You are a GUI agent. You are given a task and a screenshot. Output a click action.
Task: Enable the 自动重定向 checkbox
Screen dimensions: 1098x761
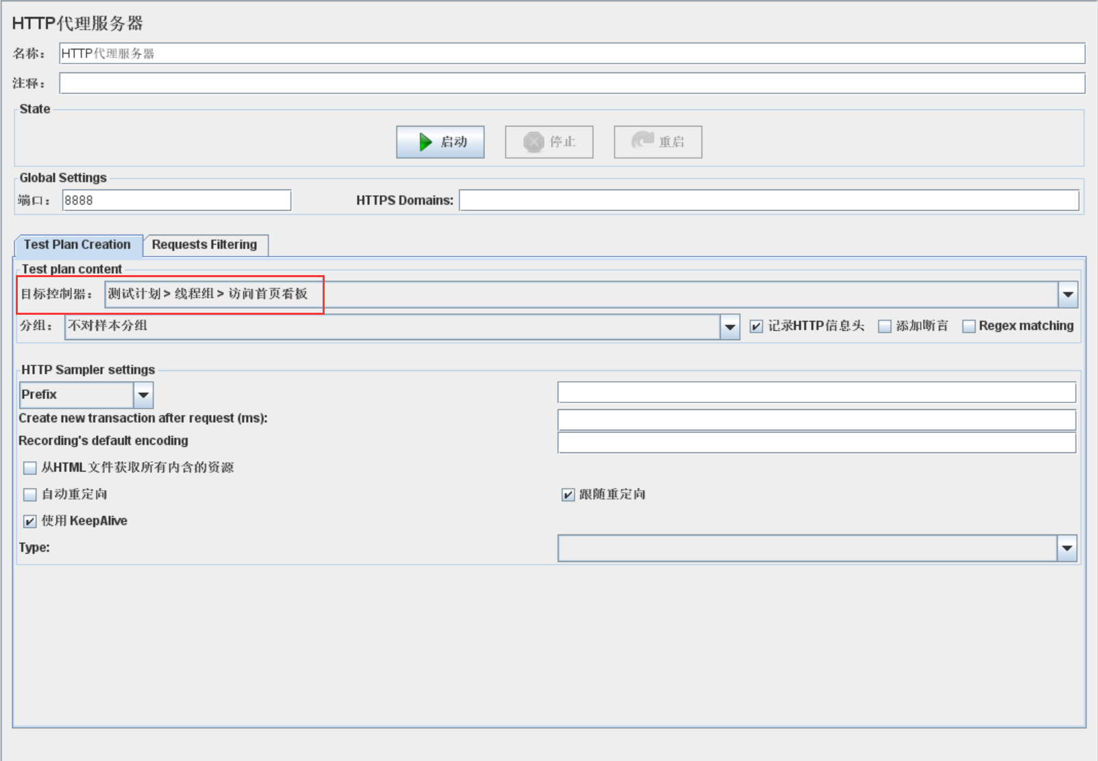pyautogui.click(x=30, y=495)
